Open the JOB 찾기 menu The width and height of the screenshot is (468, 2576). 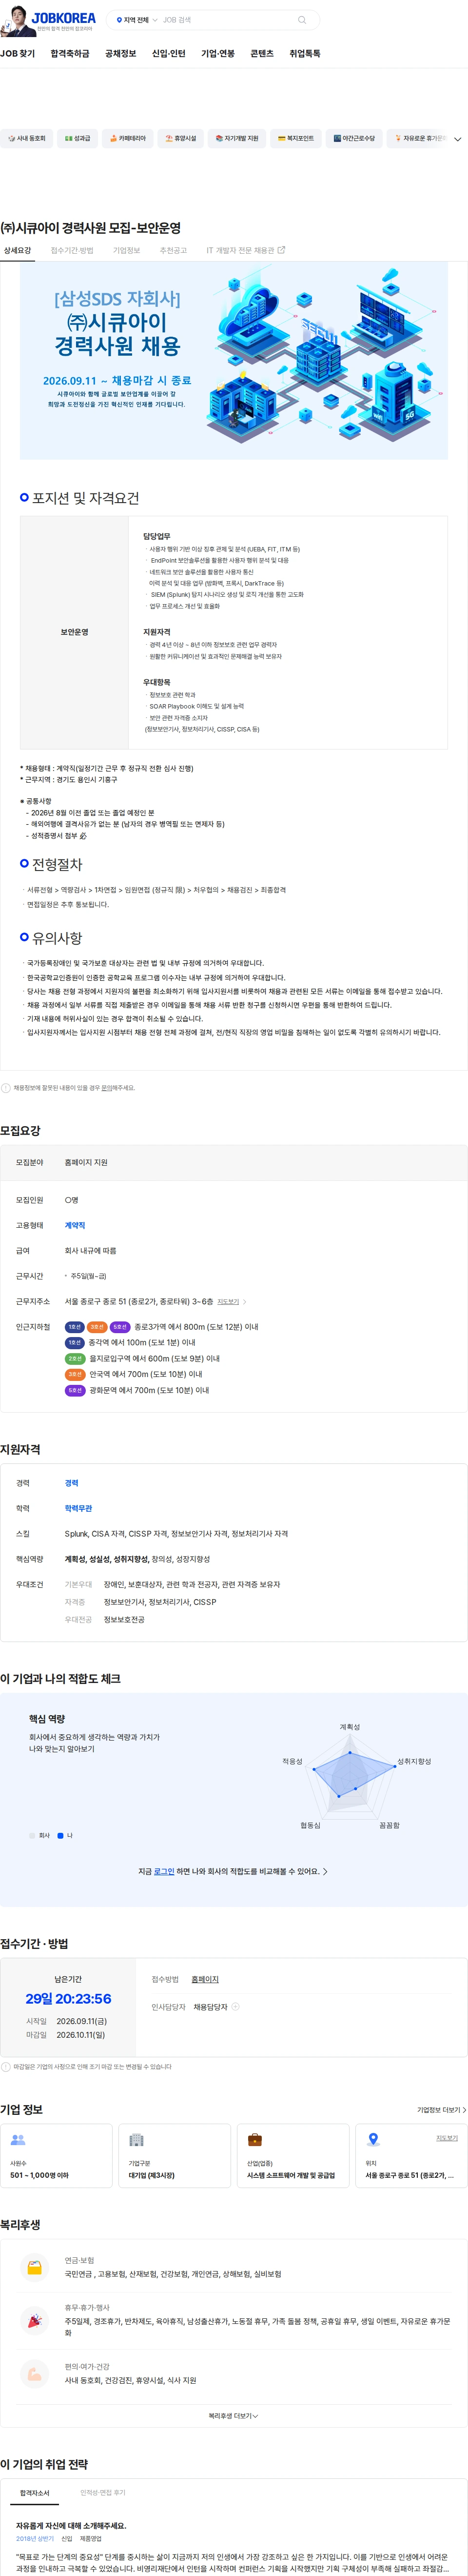[17, 54]
